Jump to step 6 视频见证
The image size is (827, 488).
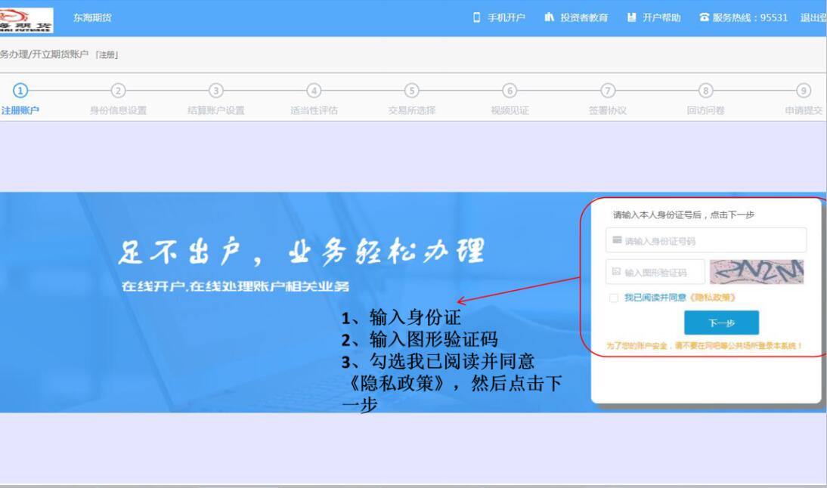tap(510, 91)
